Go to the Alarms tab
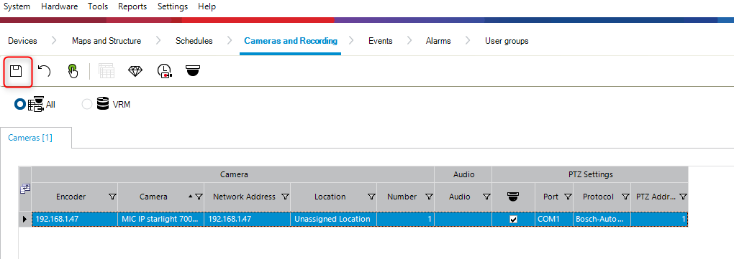The image size is (734, 259). [438, 41]
